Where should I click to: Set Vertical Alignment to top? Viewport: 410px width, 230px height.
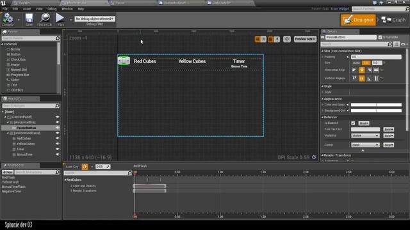[x=354, y=78]
